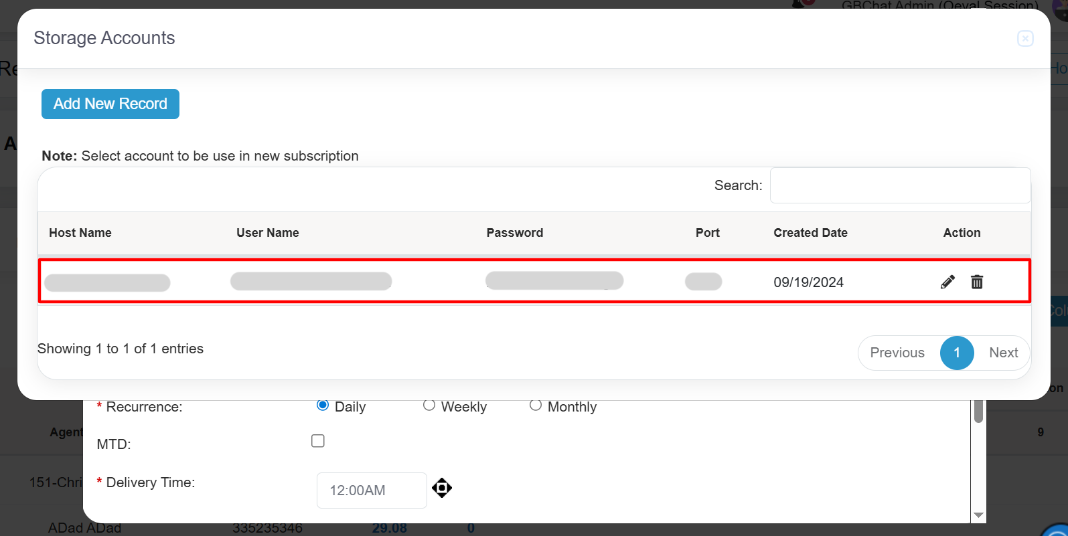1068x536 pixels.
Task: Close the Storage Accounts dialog
Action: [1024, 39]
